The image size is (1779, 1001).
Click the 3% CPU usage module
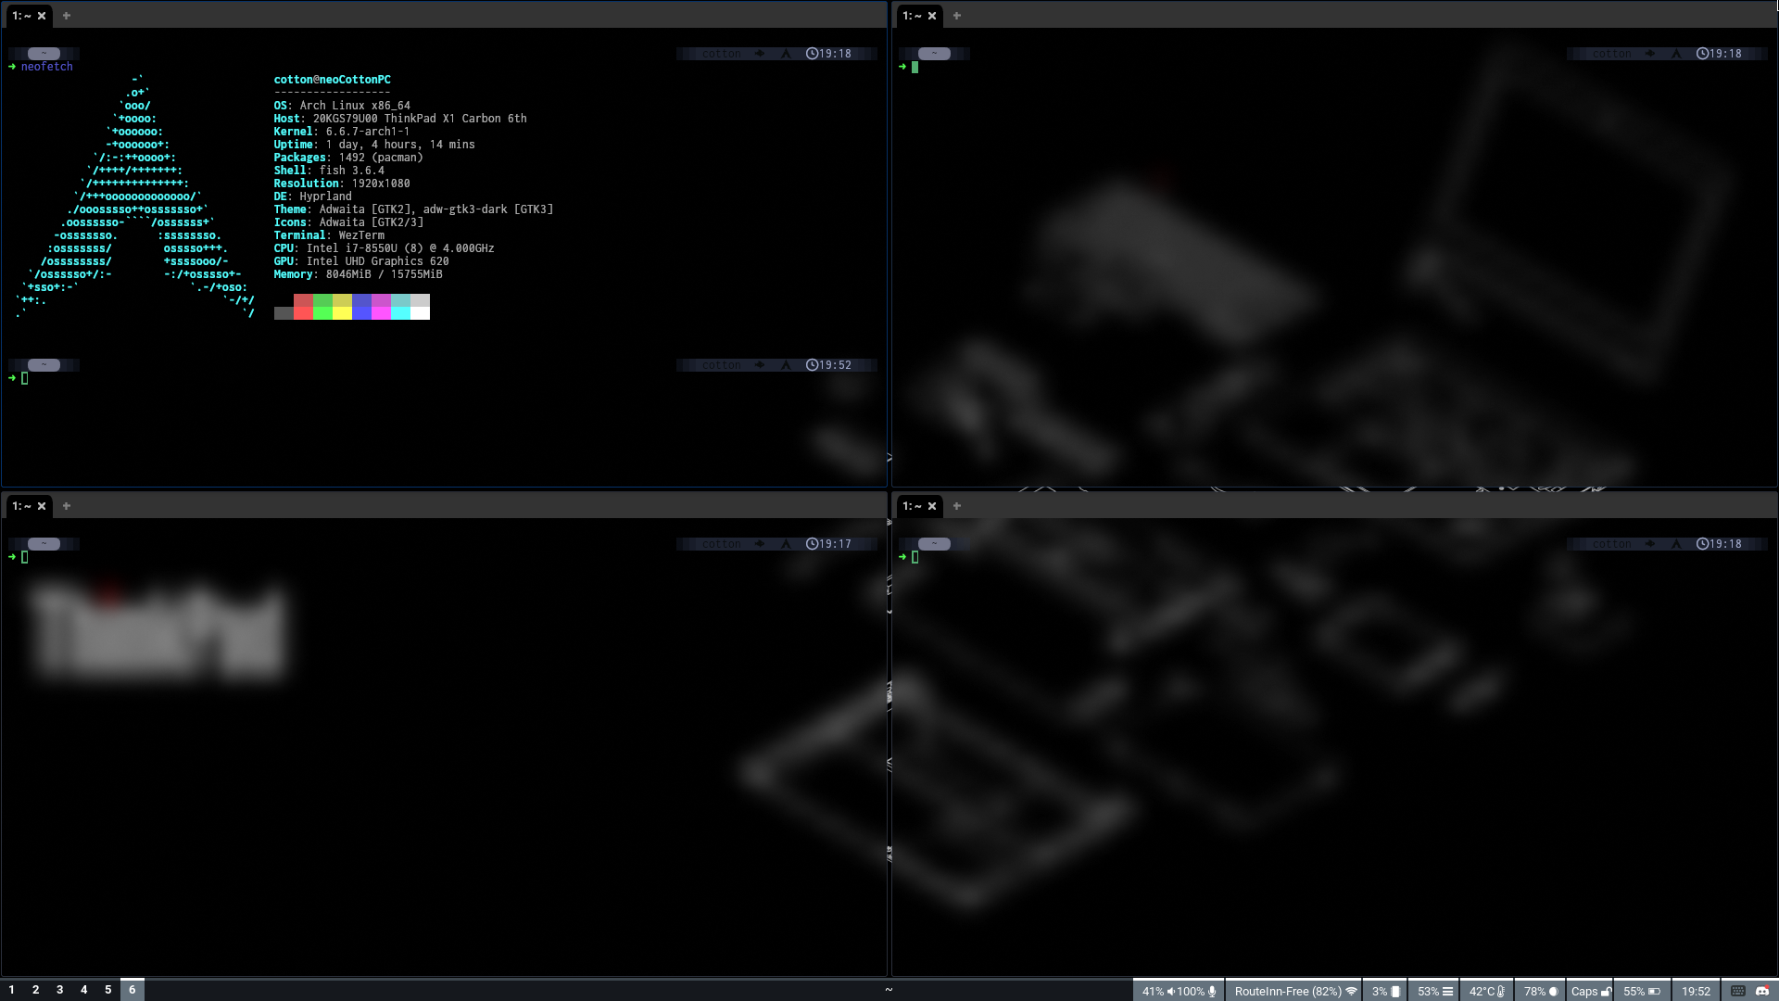click(1385, 991)
